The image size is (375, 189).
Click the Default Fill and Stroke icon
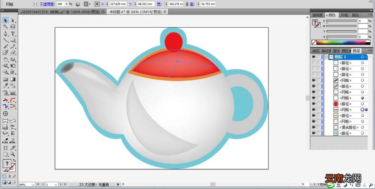coord(4,170)
